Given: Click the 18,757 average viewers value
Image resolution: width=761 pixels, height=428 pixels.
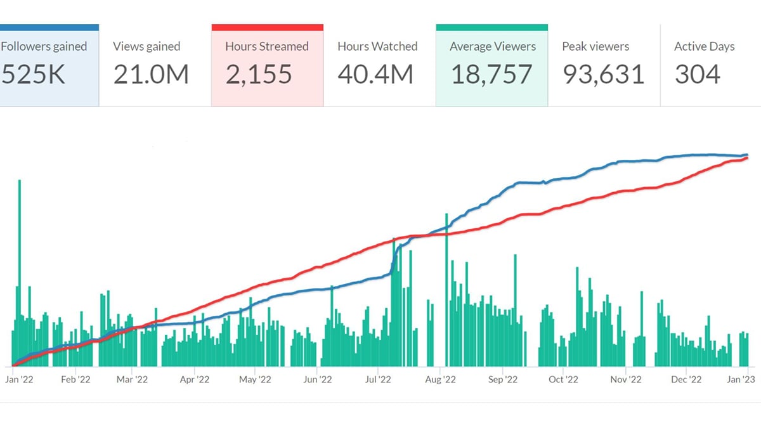Looking at the screenshot, I should click(x=491, y=75).
